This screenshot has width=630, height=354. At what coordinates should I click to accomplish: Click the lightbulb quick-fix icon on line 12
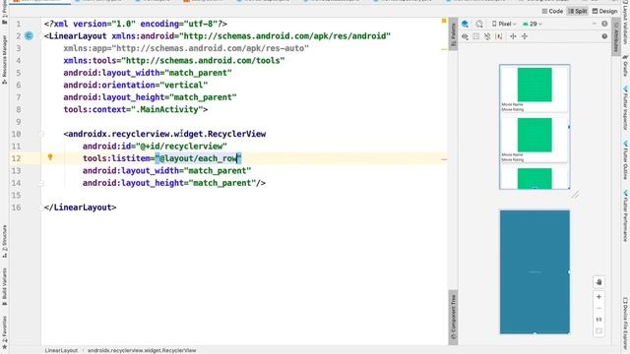point(50,157)
